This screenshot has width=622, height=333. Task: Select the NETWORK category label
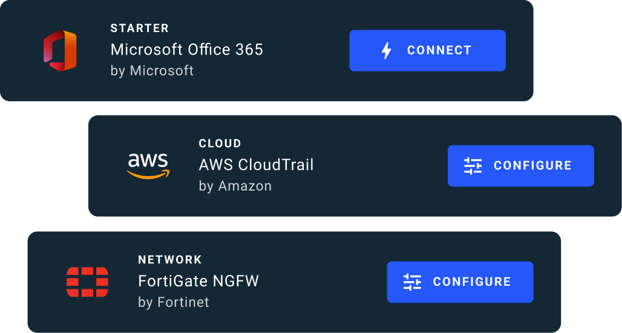(169, 260)
